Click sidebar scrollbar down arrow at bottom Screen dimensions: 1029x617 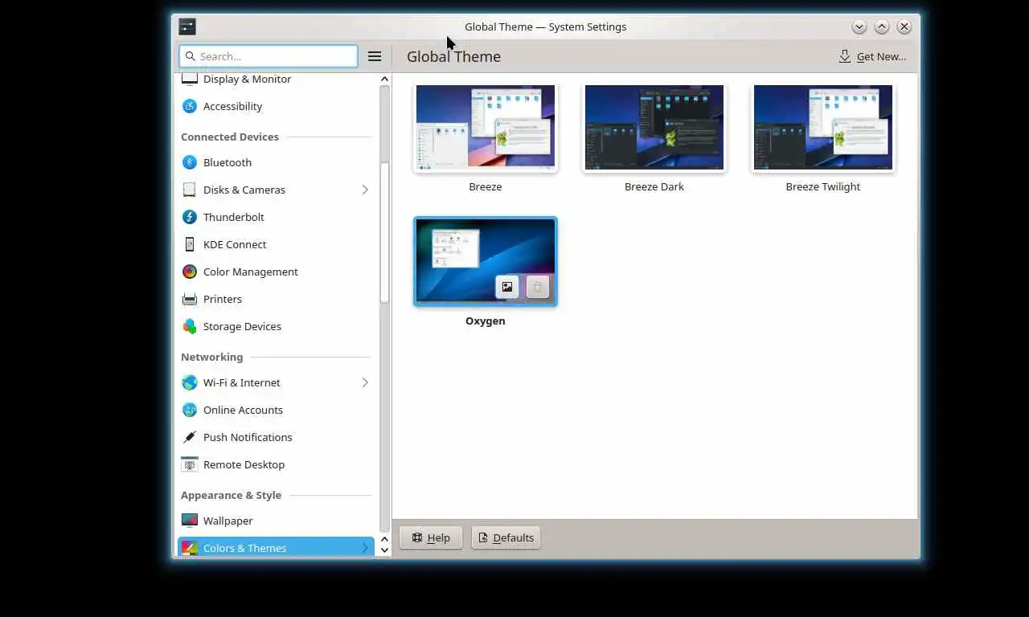click(384, 550)
